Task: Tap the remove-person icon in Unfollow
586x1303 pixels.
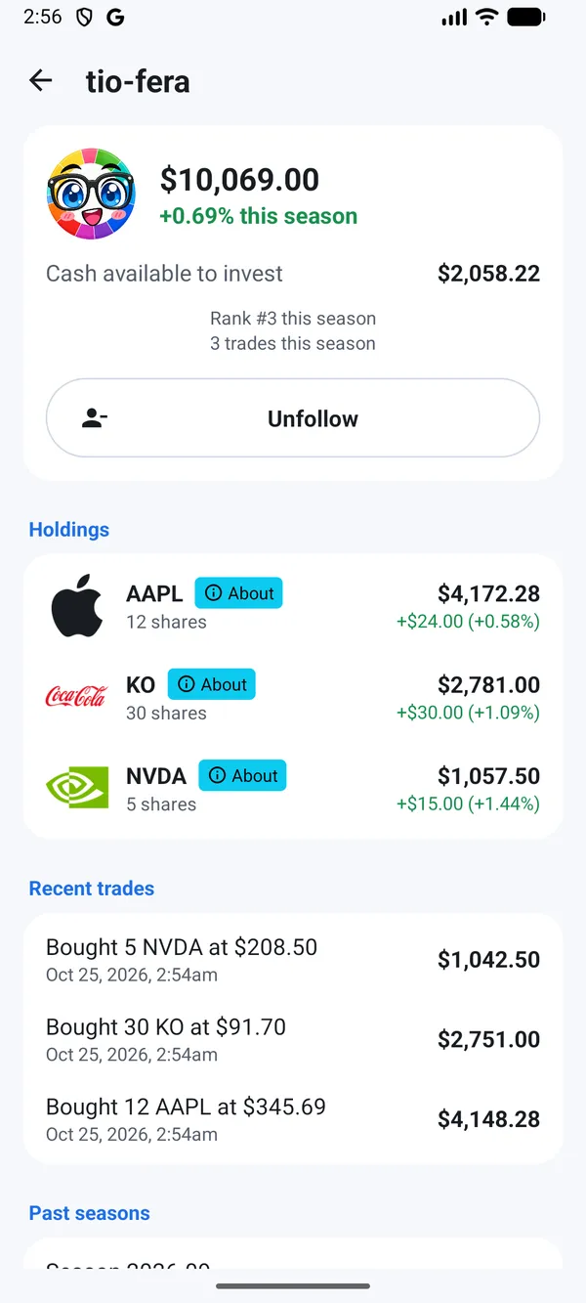Action: [95, 418]
